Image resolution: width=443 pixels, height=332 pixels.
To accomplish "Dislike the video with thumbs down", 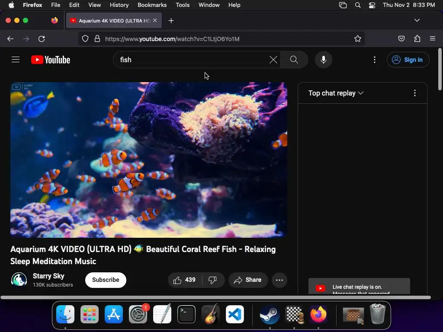I will (213, 280).
